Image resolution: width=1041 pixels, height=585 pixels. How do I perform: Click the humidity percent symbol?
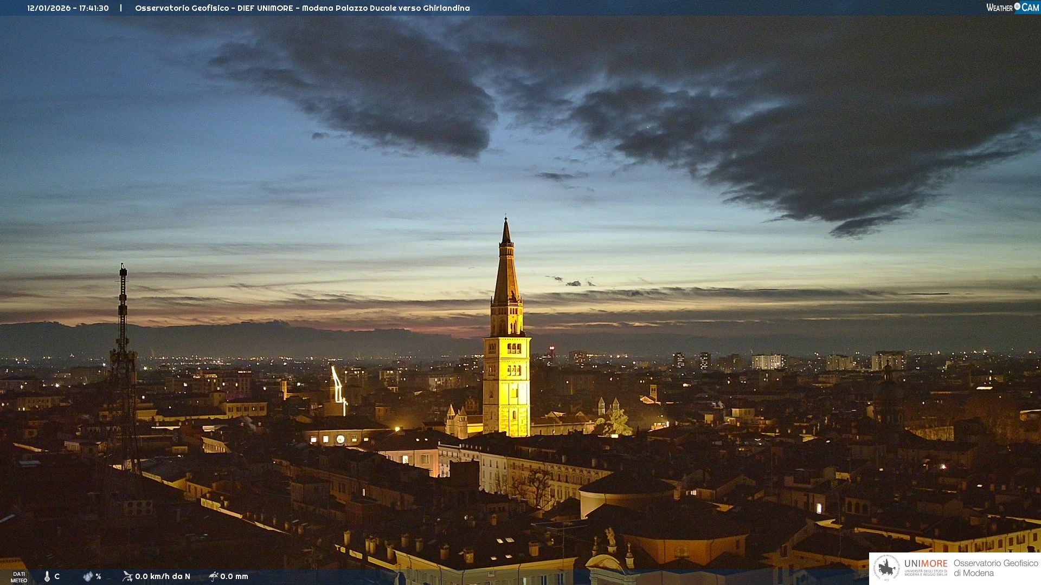[x=99, y=576]
